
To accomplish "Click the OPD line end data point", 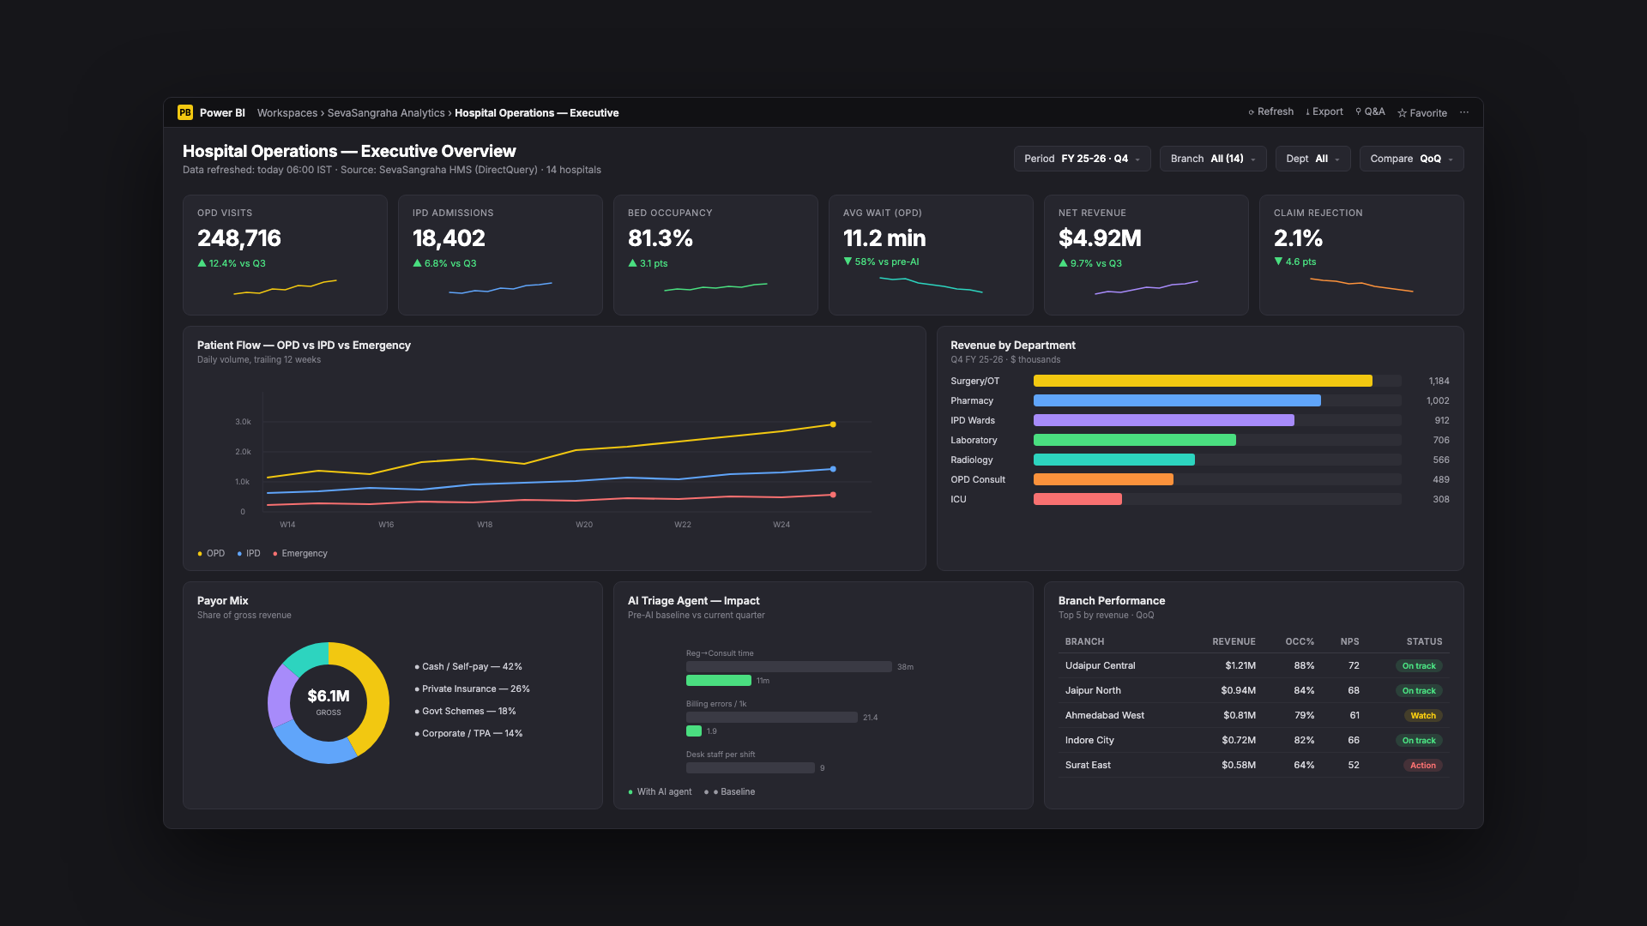I will (x=833, y=424).
